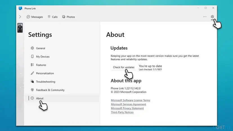
Task: Open Feedback & Community section
Action: pos(62,90)
